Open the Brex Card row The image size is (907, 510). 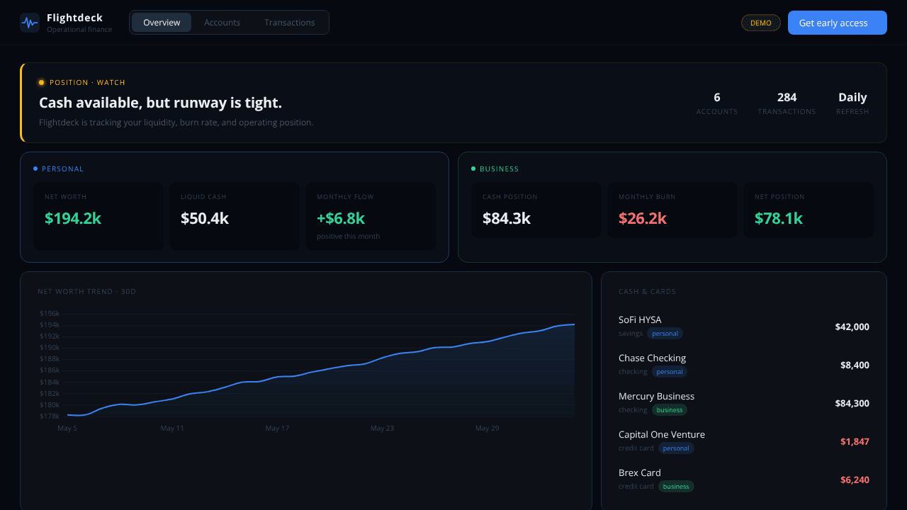point(744,480)
